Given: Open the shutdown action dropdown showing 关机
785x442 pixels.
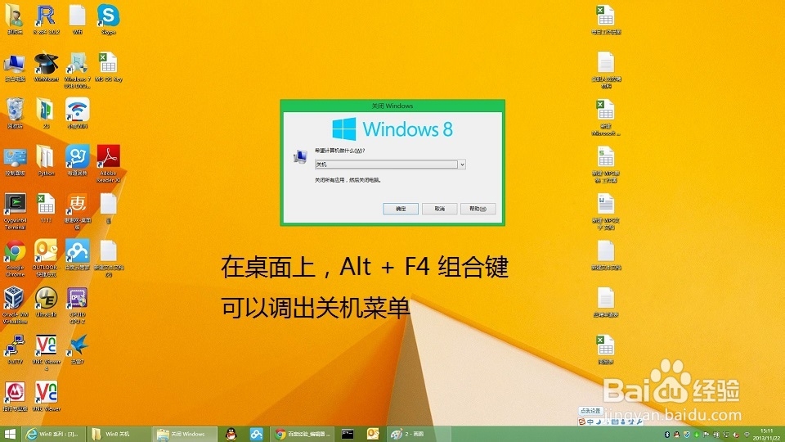Looking at the screenshot, I should click(390, 165).
